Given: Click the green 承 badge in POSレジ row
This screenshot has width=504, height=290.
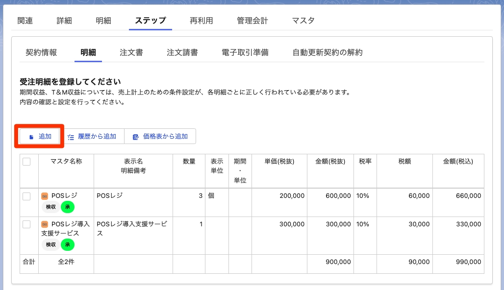Looking at the screenshot, I should click(68, 207).
